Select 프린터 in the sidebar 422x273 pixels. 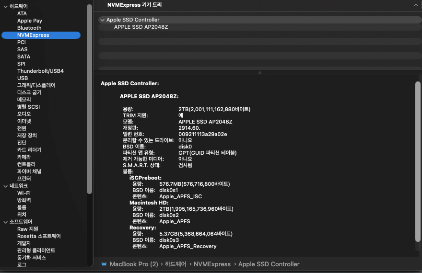(24, 179)
